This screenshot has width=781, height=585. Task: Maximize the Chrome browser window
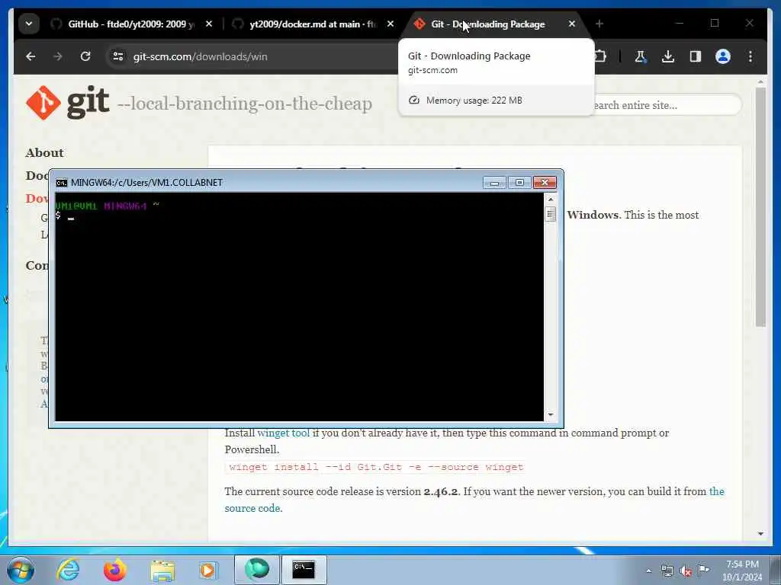[x=714, y=24]
